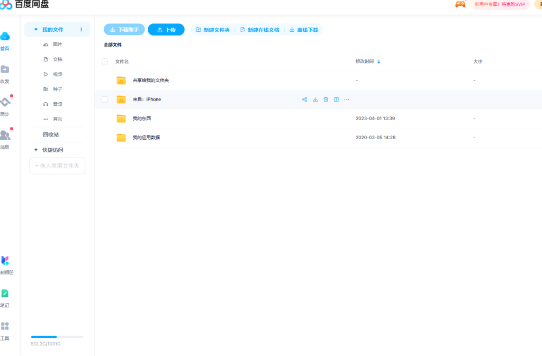
Task: Collapse the 我的文件 tree section
Action: 36,30
